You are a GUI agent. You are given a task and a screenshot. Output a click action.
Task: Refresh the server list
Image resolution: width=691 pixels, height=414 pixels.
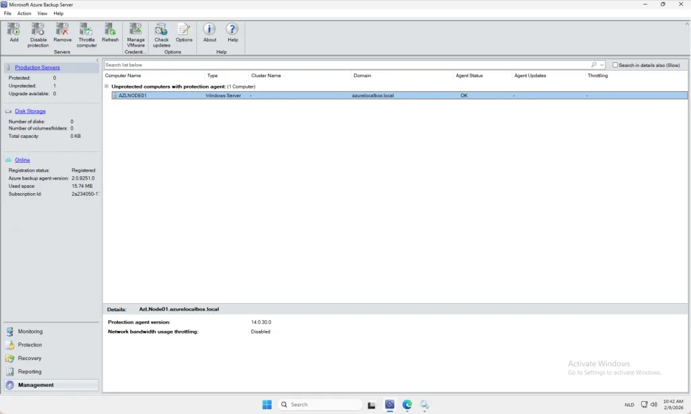[x=110, y=30]
